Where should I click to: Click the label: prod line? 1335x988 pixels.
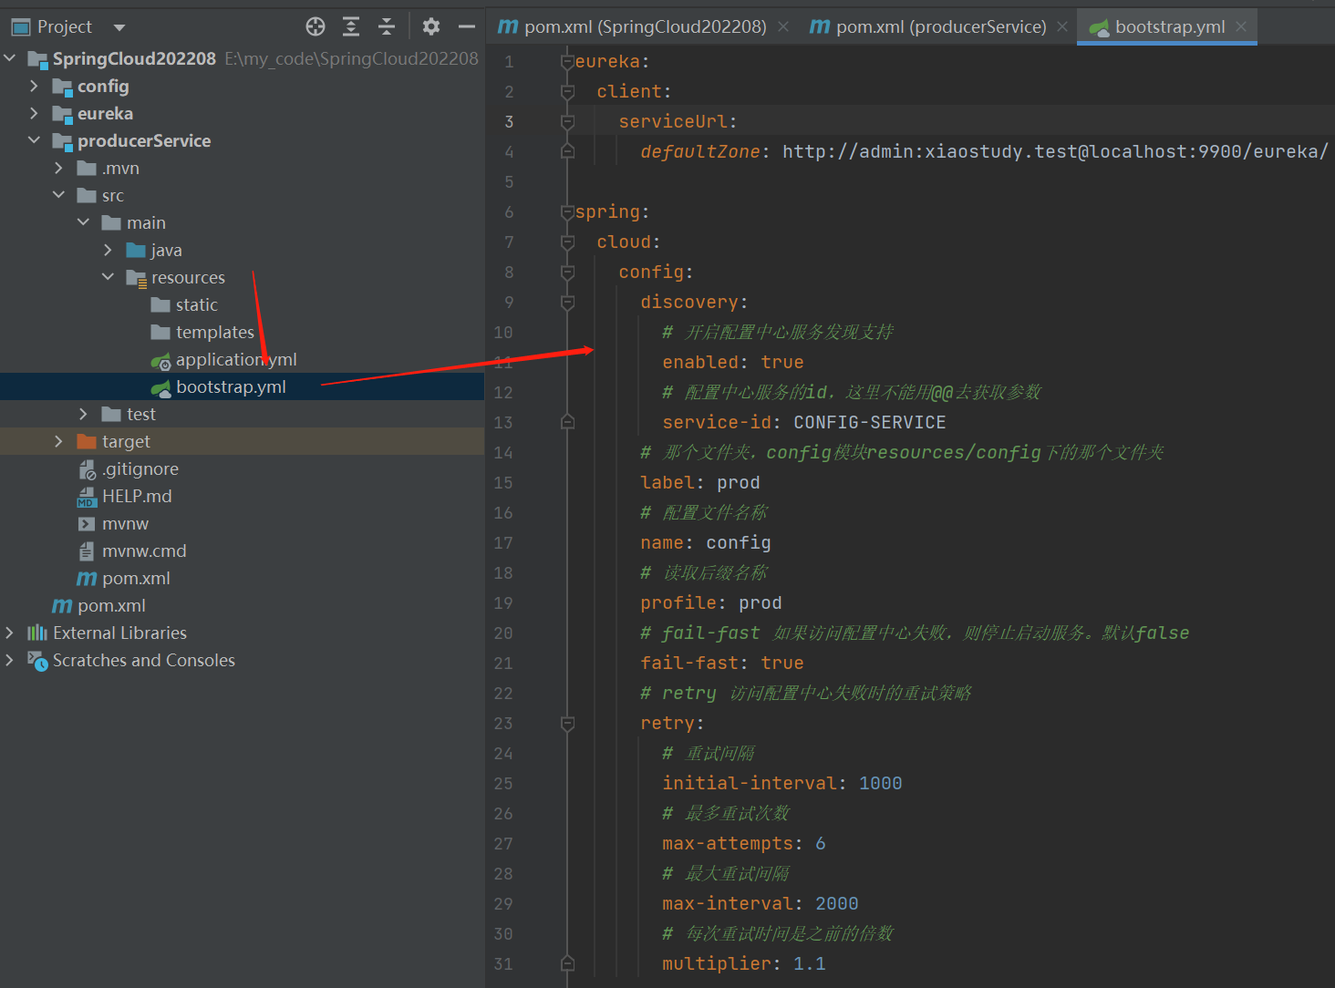pos(700,482)
